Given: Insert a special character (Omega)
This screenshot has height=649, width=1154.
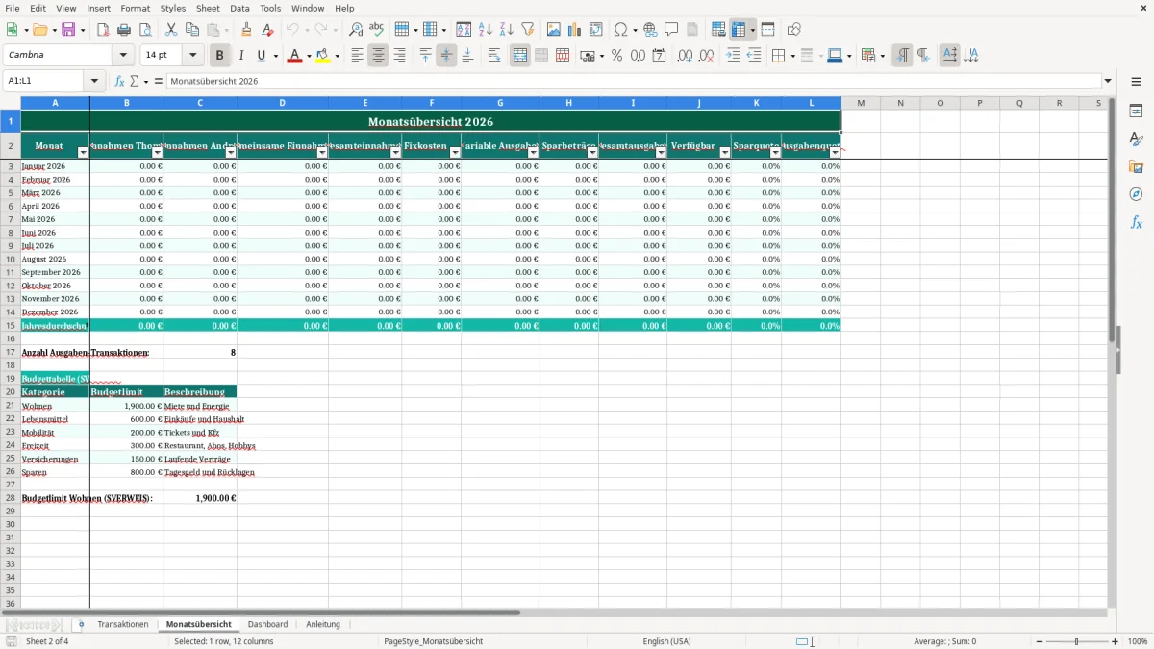Looking at the screenshot, I should coord(620,30).
